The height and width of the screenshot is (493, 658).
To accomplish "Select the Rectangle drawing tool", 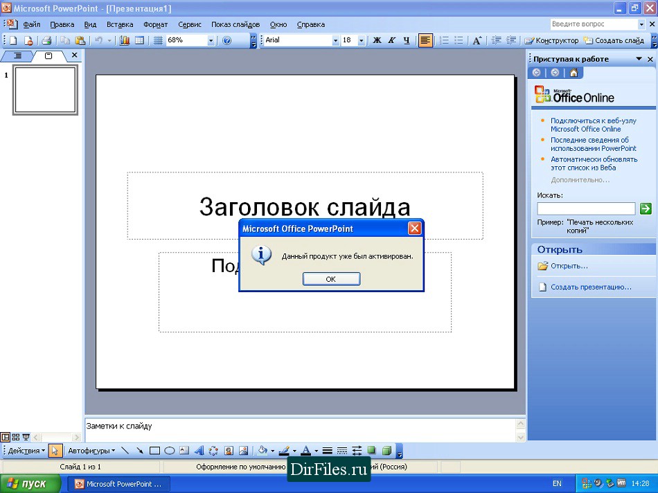I will pos(155,451).
